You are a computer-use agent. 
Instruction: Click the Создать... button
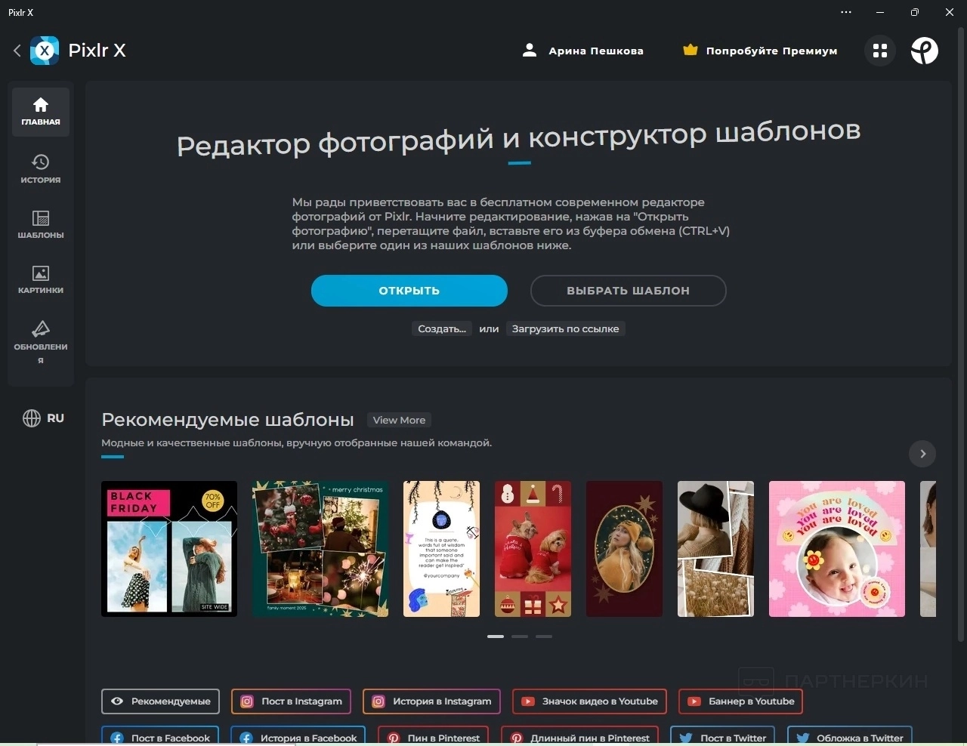pos(442,328)
